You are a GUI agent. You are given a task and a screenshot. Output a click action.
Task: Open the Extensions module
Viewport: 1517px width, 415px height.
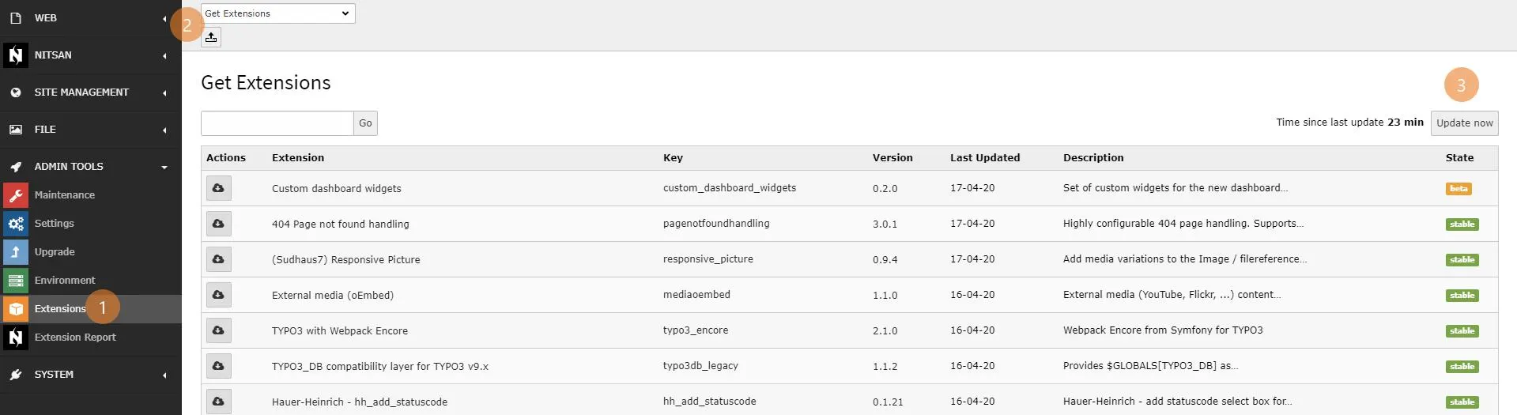(91, 308)
